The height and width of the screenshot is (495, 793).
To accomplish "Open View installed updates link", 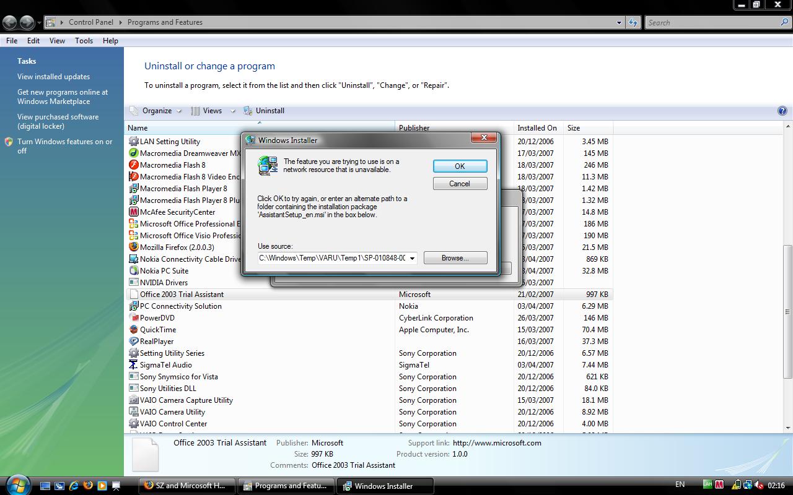I will coord(53,77).
